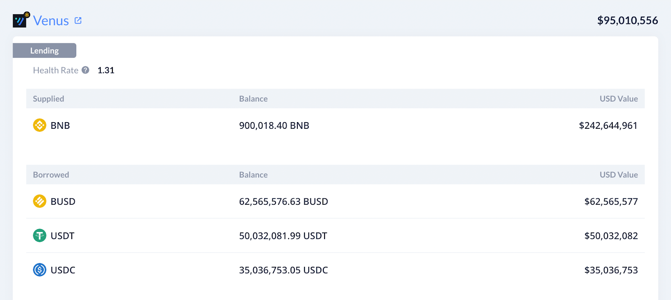Select the BNB supplied row label
The width and height of the screenshot is (671, 300).
[60, 125]
